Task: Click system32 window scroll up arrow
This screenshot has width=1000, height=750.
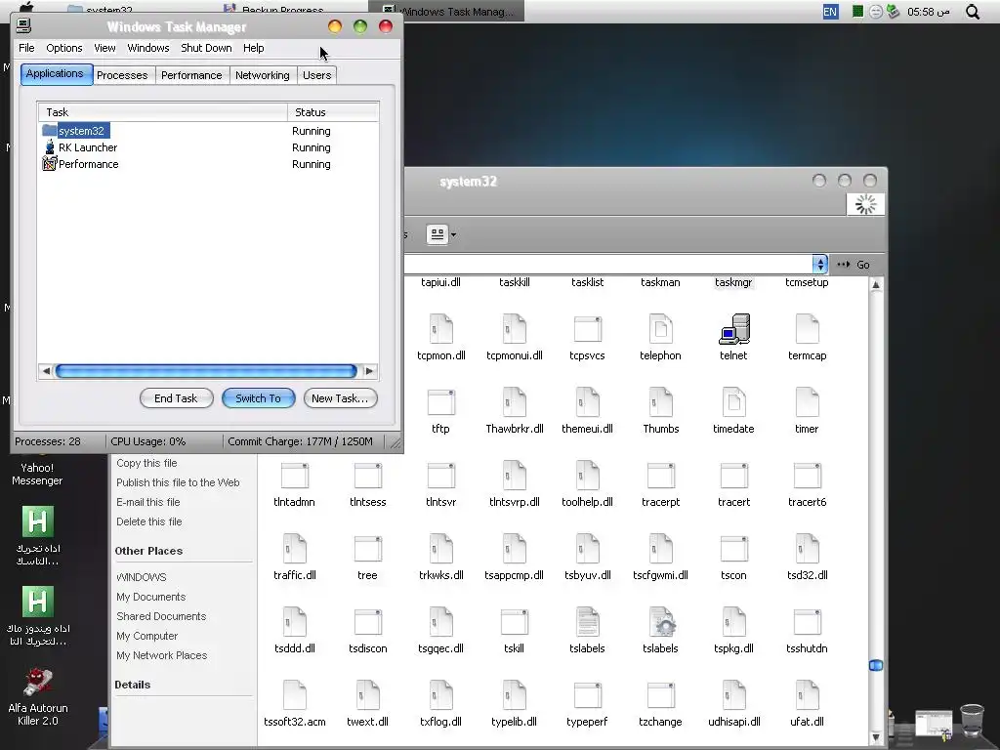Action: 876,285
